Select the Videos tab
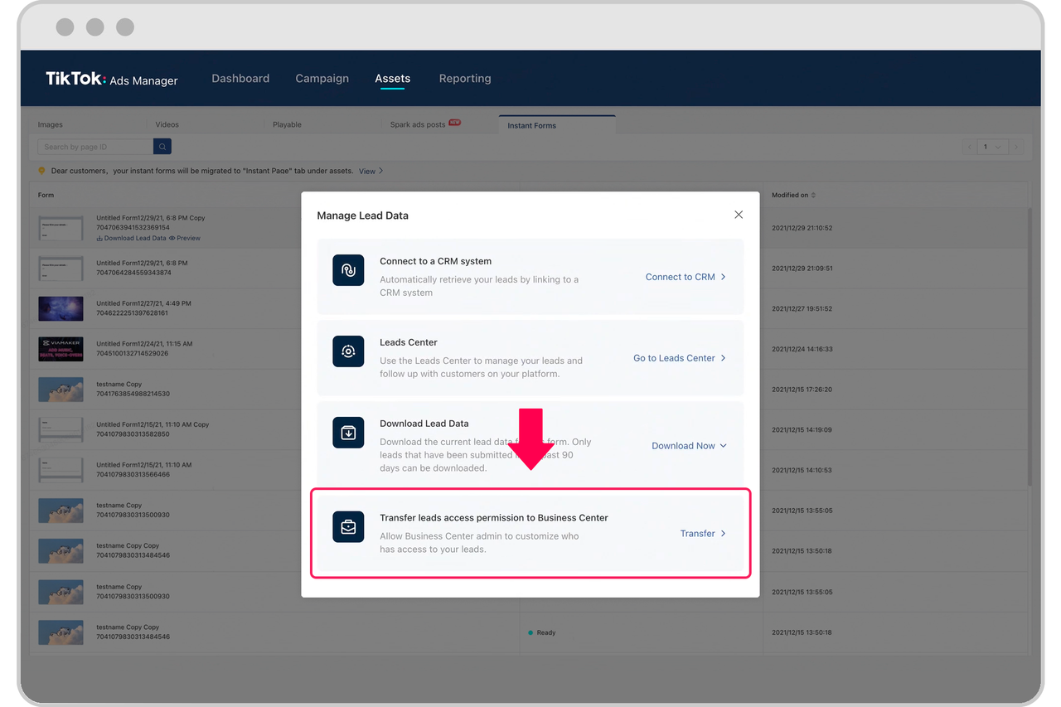The image size is (1061, 707). click(167, 125)
